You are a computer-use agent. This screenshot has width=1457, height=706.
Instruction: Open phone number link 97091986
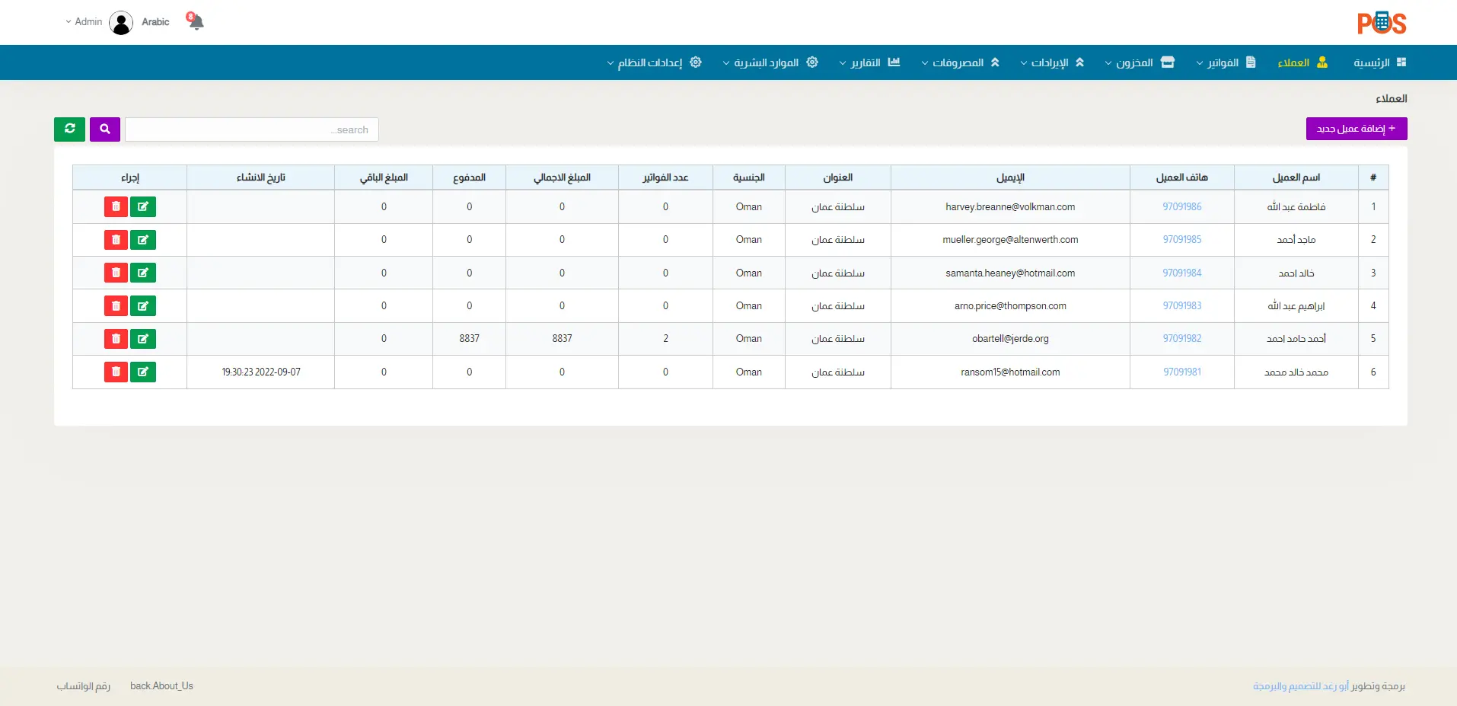(x=1181, y=207)
